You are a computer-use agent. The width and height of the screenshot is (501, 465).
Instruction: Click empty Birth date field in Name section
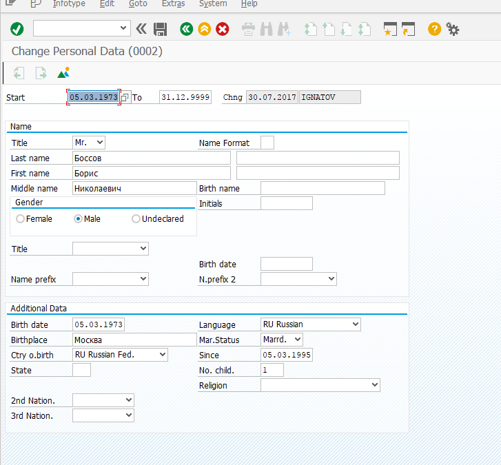pos(287,264)
